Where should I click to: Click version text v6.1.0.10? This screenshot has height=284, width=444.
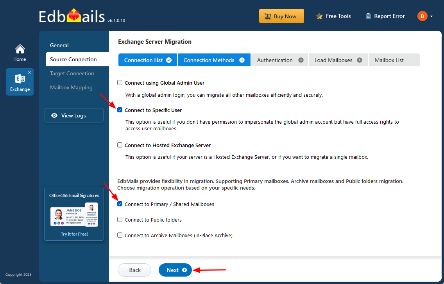pyautogui.click(x=116, y=21)
